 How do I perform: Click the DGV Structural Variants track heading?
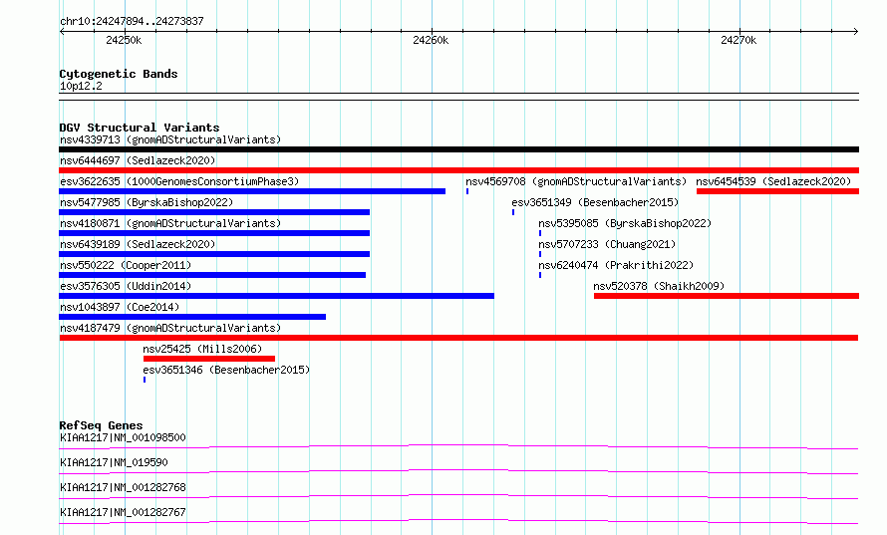pos(140,128)
